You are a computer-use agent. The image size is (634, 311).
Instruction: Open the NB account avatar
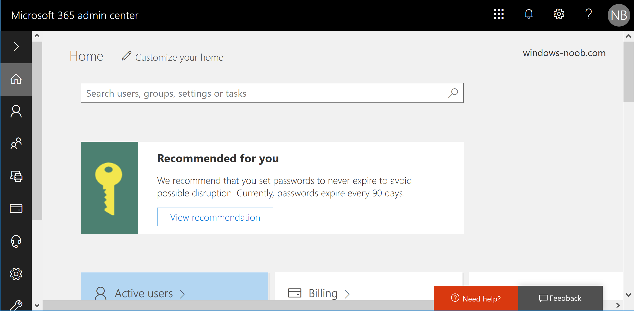[619, 15]
